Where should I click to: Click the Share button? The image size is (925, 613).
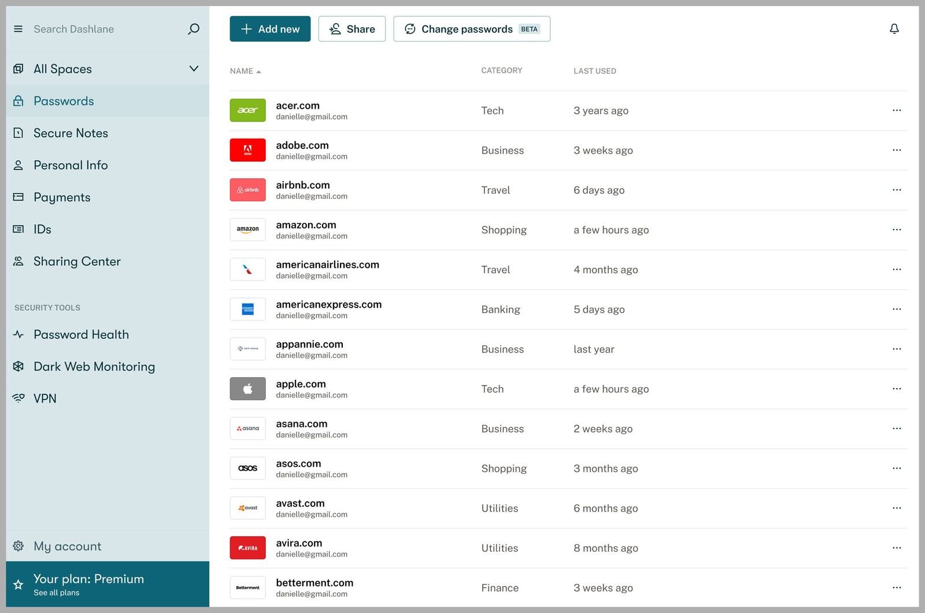coord(351,29)
